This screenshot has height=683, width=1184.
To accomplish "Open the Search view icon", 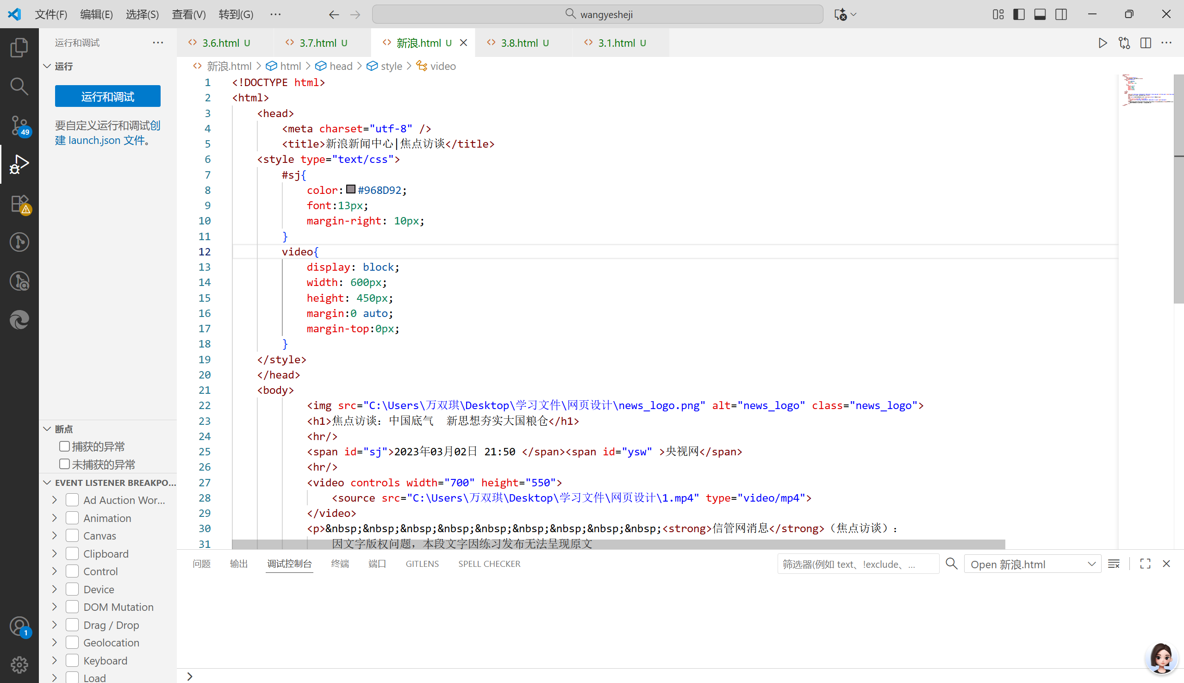I will tap(19, 87).
